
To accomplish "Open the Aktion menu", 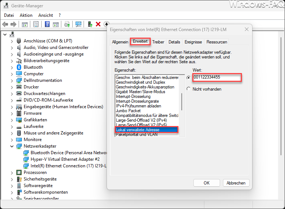I will point(26,15).
